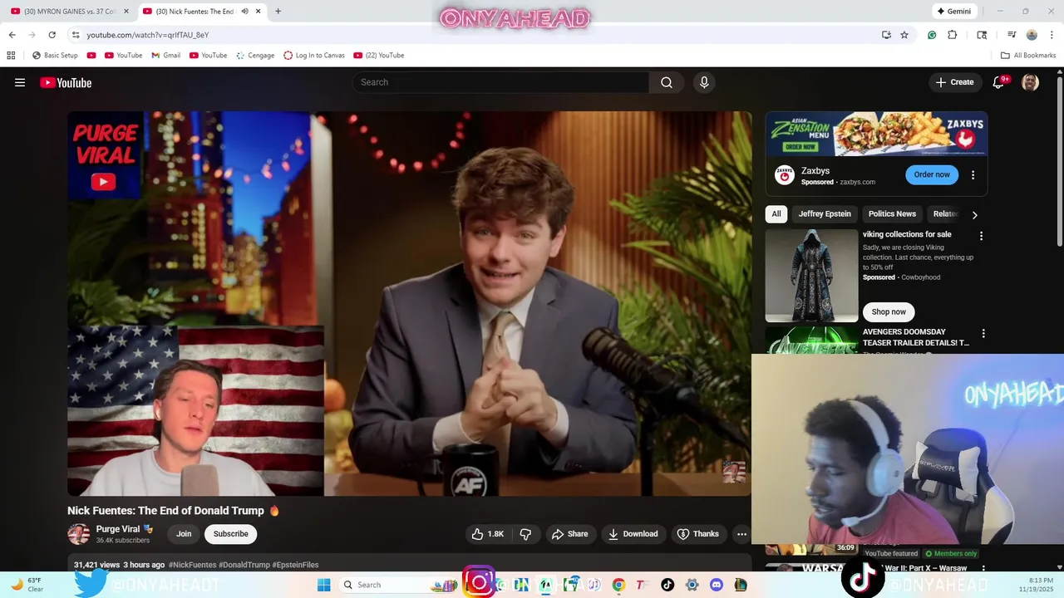Open Basic Setup bookmark
The height and width of the screenshot is (598, 1064).
coord(55,56)
